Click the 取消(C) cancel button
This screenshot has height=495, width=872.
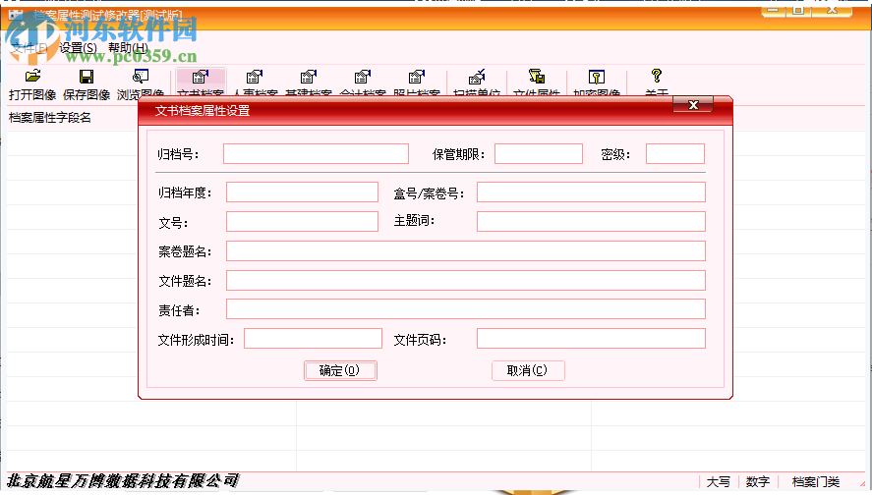[x=528, y=370]
